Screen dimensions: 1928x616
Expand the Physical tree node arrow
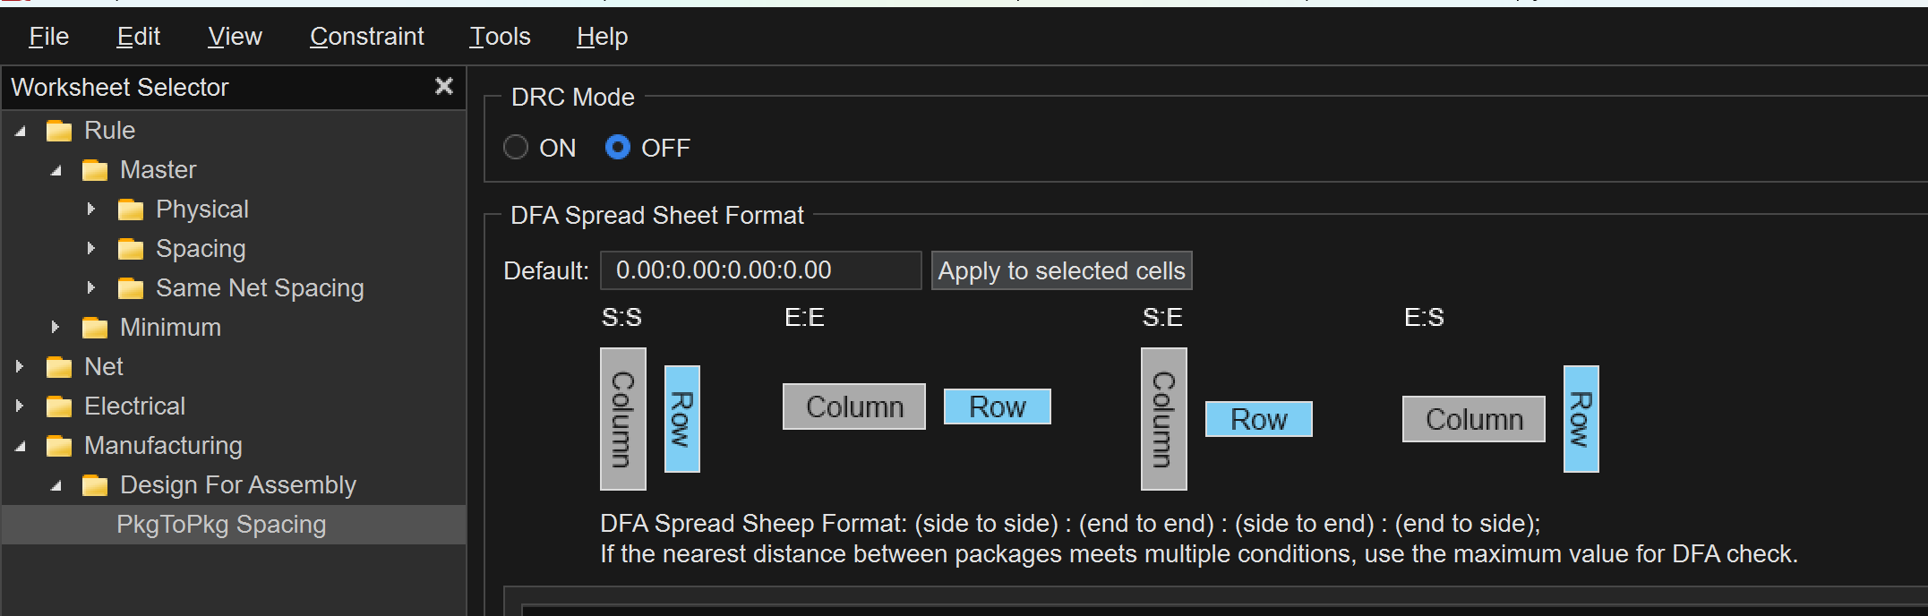point(90,210)
